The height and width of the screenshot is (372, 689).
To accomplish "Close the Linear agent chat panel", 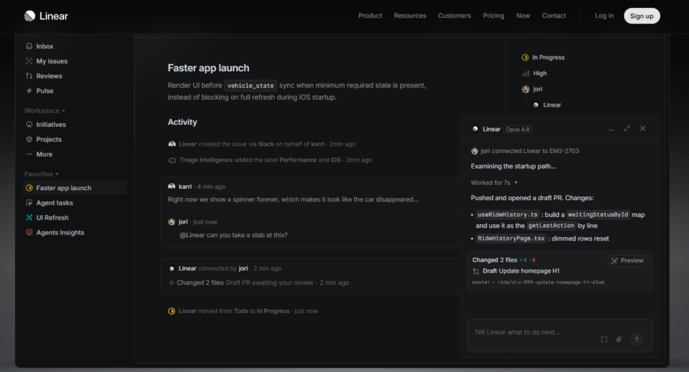I will coord(643,128).
